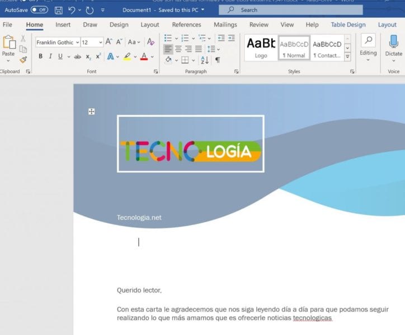
Task: Open Change Case Aa menu
Action: coord(134,42)
